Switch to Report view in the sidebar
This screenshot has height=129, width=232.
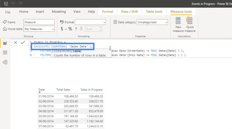tap(5, 43)
